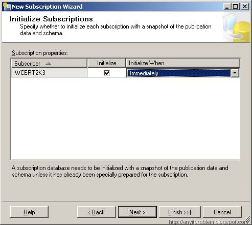Image resolution: width=252 pixels, height=225 pixels.
Task: Click the Initialize When column header
Action: [x=183, y=63]
